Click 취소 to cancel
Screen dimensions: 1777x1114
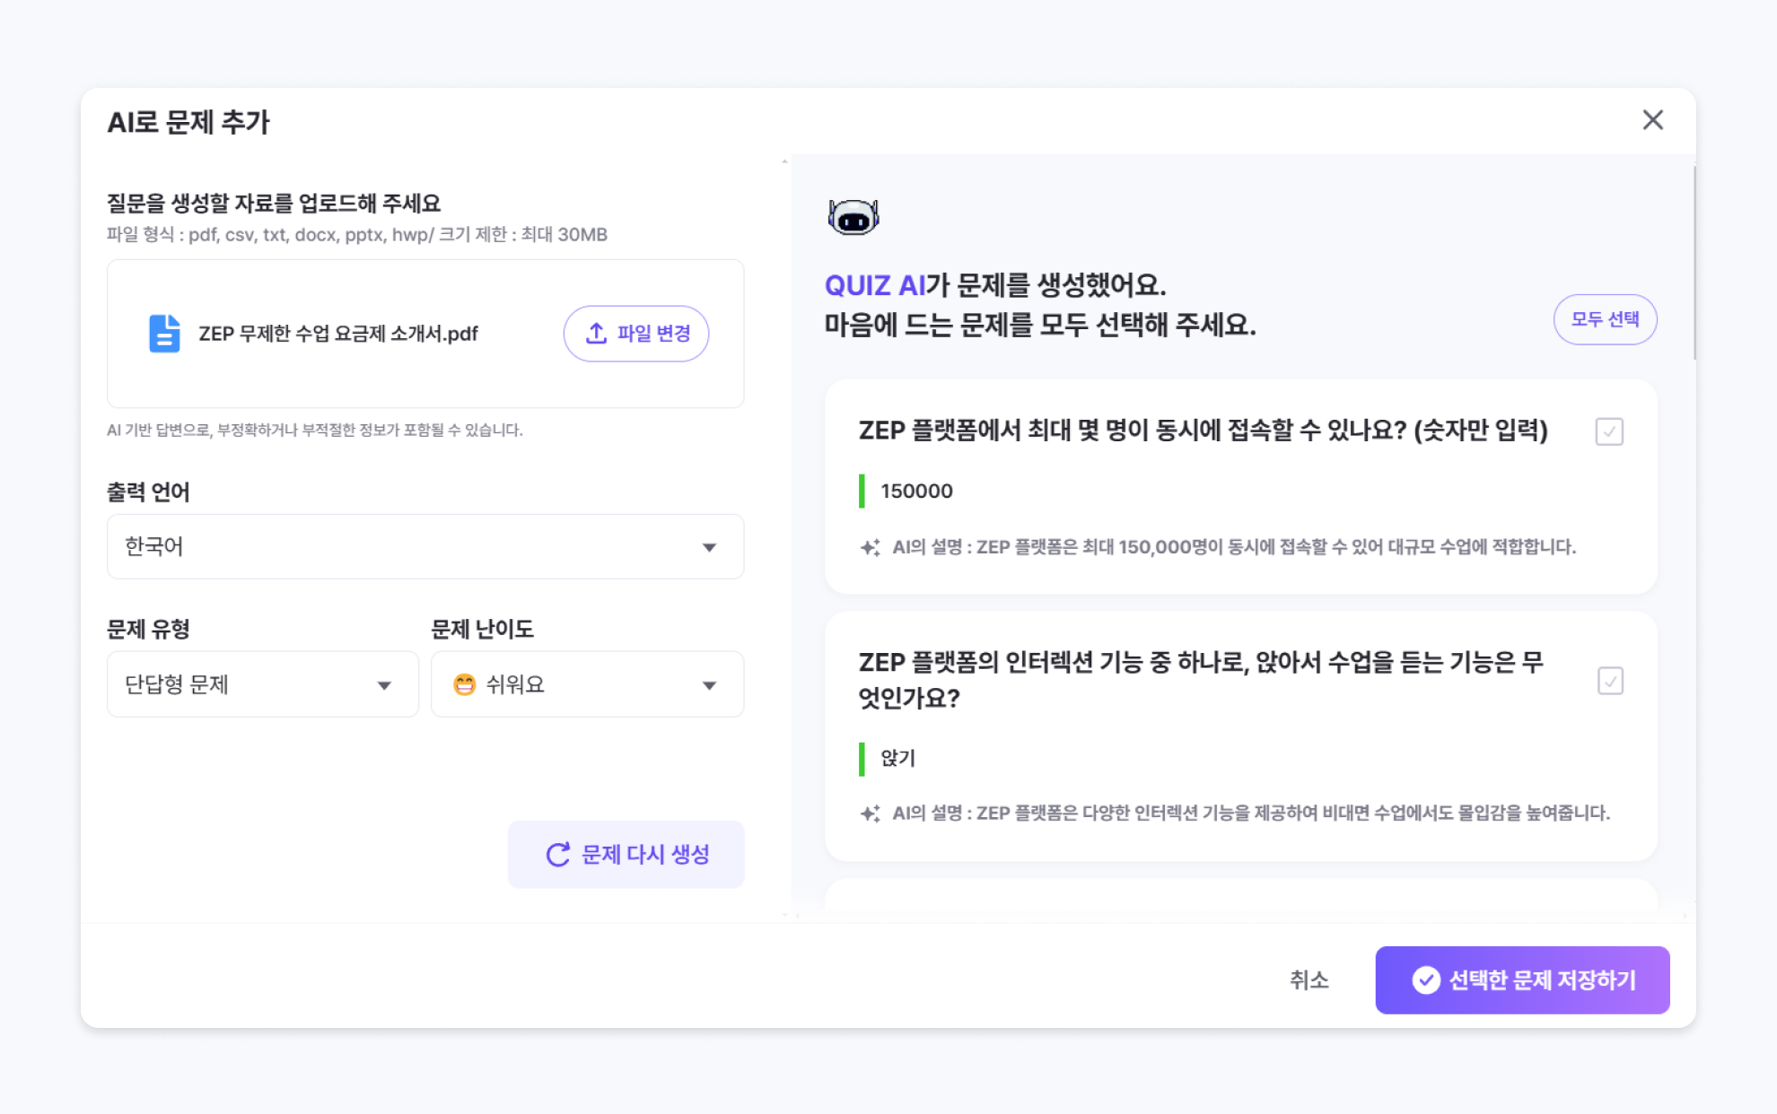point(1309,980)
